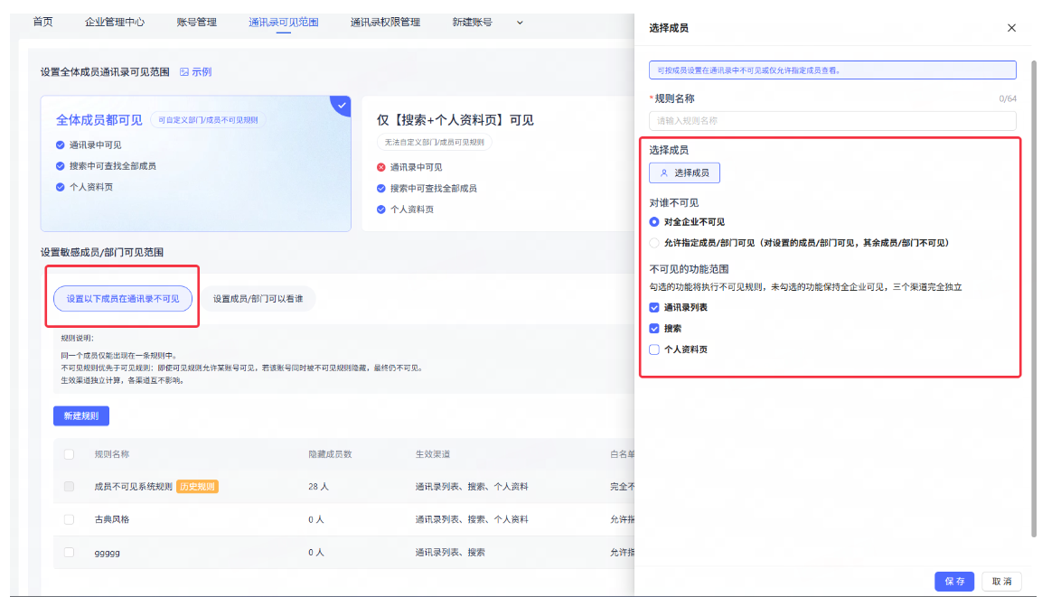Check the 成员不可见系统规则 row checkbox
This screenshot has width=1061, height=615.
click(69, 487)
